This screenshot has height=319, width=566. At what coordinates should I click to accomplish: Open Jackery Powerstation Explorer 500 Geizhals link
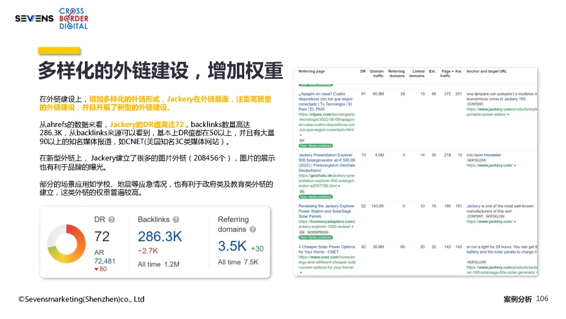tap(326, 163)
